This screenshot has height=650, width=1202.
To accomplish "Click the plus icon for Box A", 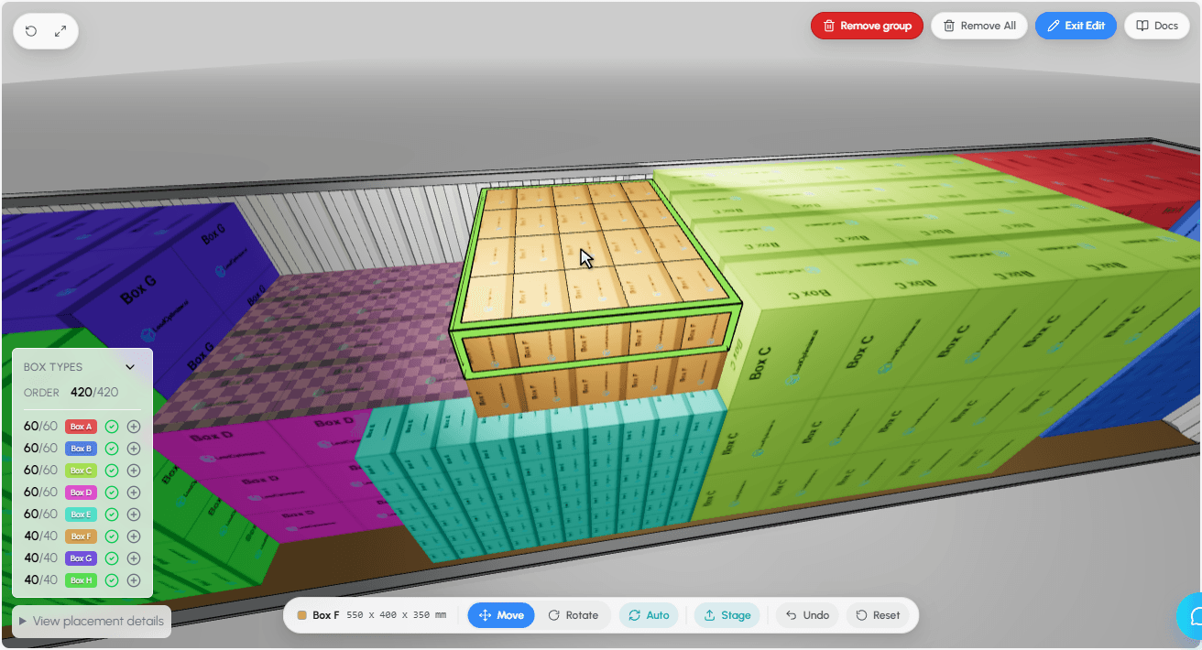I will pos(134,427).
